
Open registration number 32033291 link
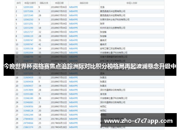pyautogui.click(x=28, y=24)
